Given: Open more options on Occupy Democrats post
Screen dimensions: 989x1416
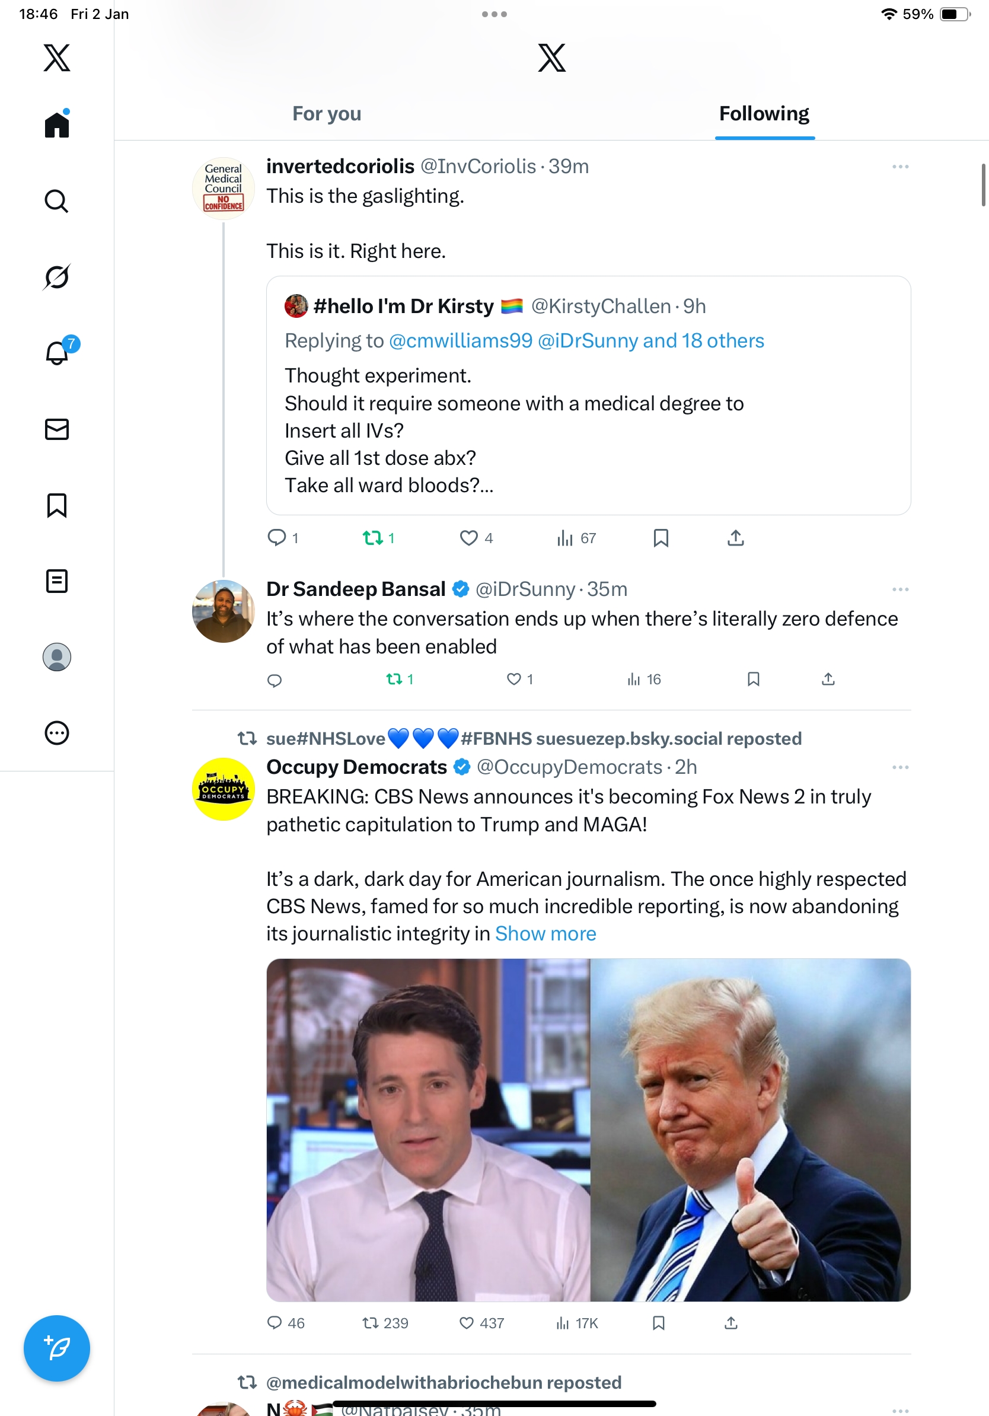Looking at the screenshot, I should point(900,767).
